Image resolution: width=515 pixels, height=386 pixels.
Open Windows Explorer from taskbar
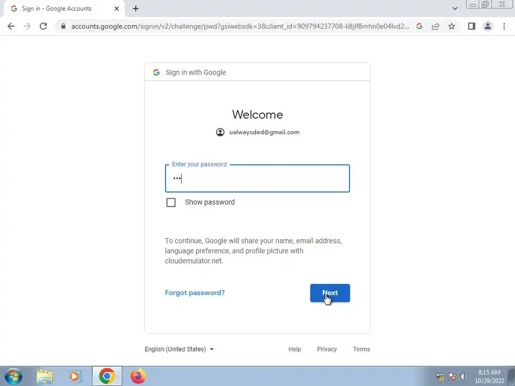(45, 376)
